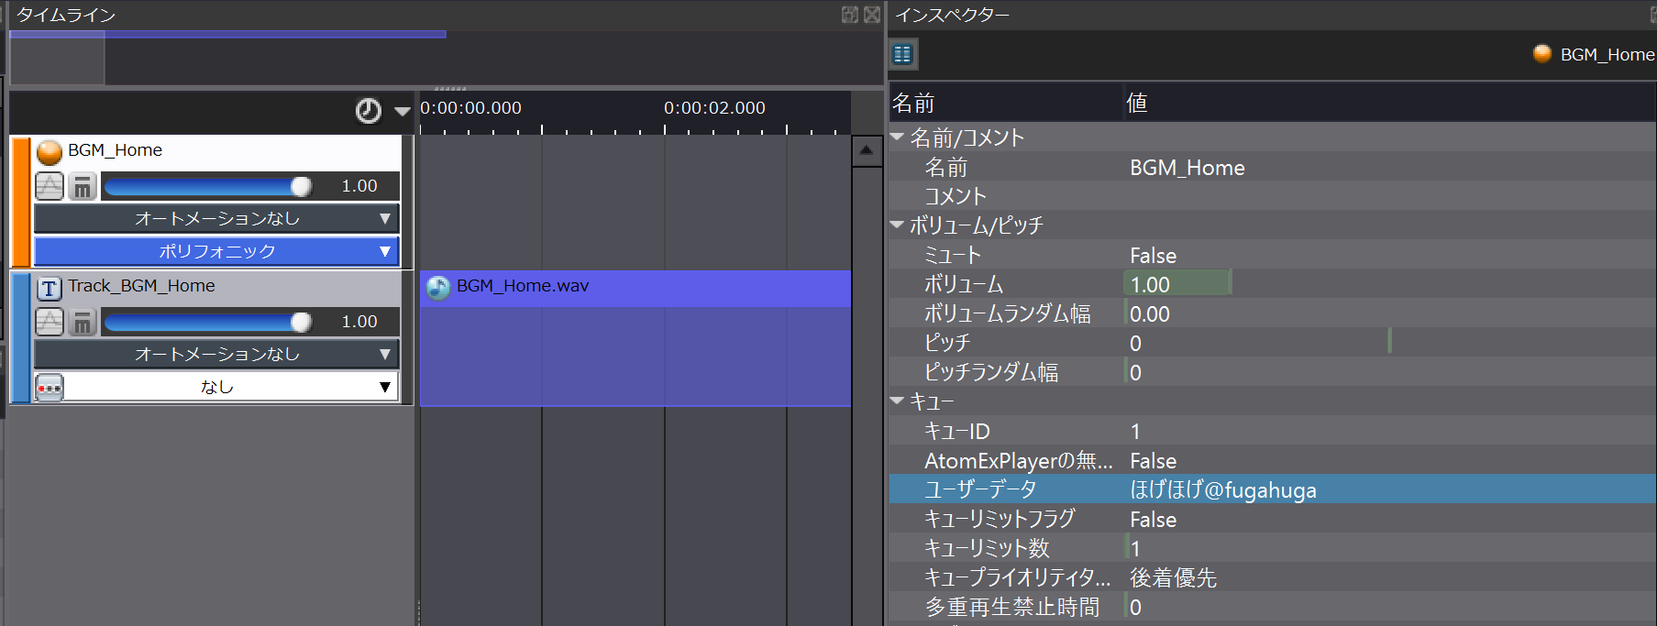Click the timeline clock time-display icon
The width and height of the screenshot is (1657, 626).
coord(368,111)
